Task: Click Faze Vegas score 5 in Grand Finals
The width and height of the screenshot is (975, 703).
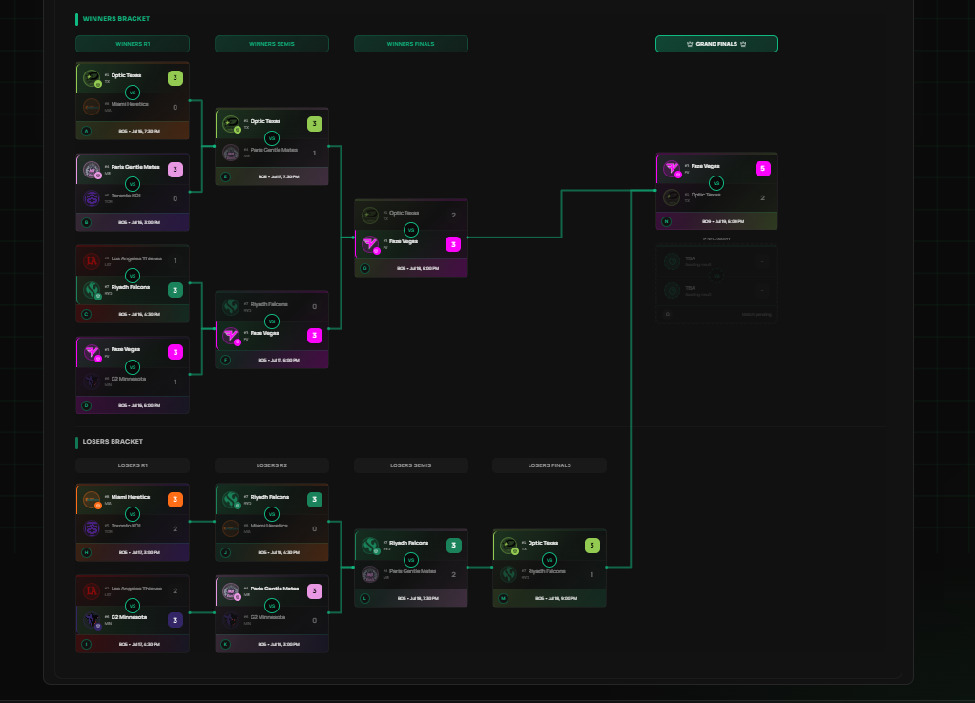Action: [763, 169]
